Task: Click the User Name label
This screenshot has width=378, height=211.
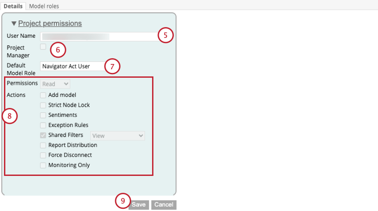Action: (21, 36)
